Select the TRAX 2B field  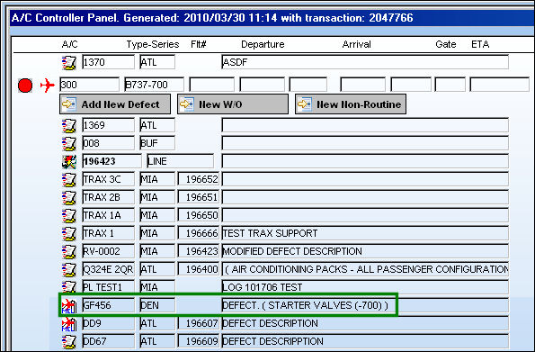[x=109, y=197]
